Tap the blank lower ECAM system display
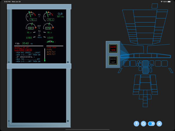Screen dimensions: 175x131 [x=39, y=96]
